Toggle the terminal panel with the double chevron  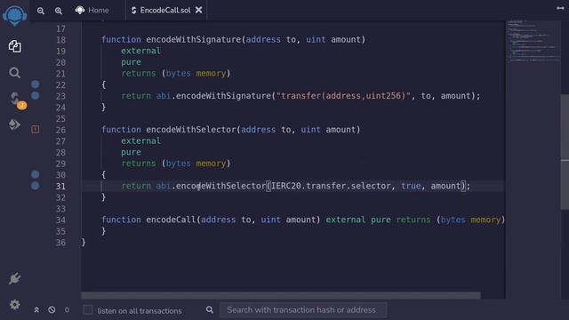pos(36,310)
